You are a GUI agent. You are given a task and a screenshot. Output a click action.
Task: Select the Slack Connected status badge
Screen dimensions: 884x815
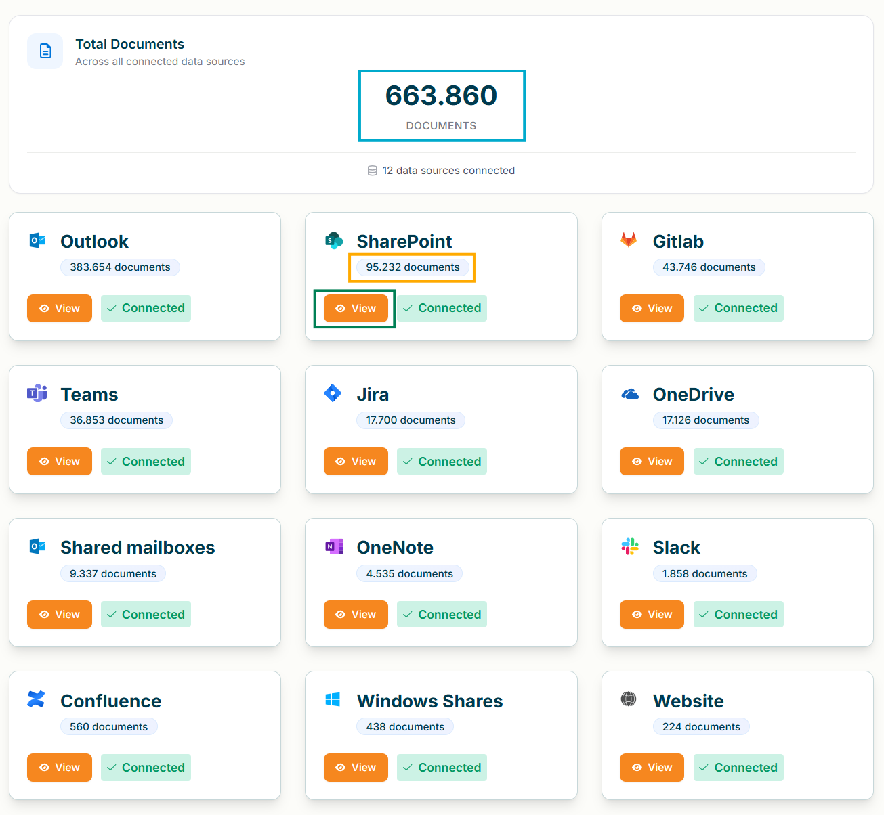pos(738,615)
